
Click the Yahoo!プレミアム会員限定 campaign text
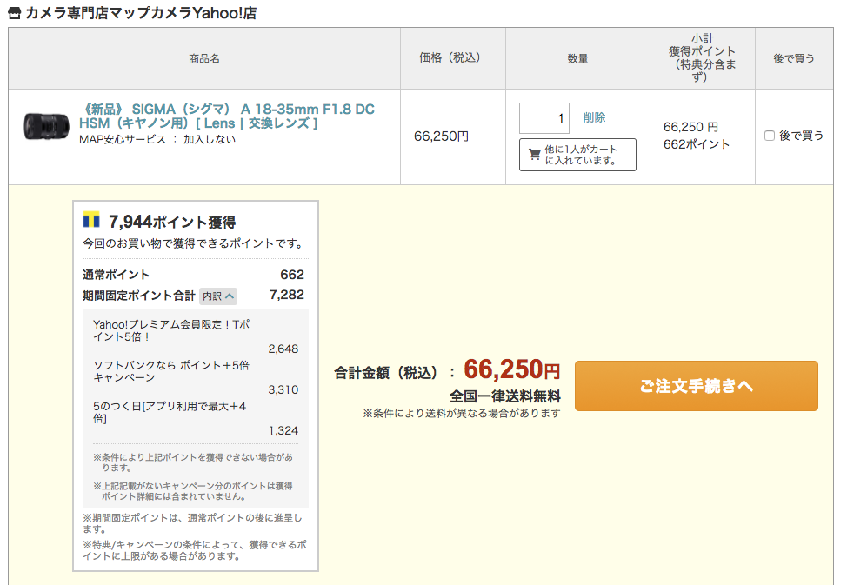[171, 330]
